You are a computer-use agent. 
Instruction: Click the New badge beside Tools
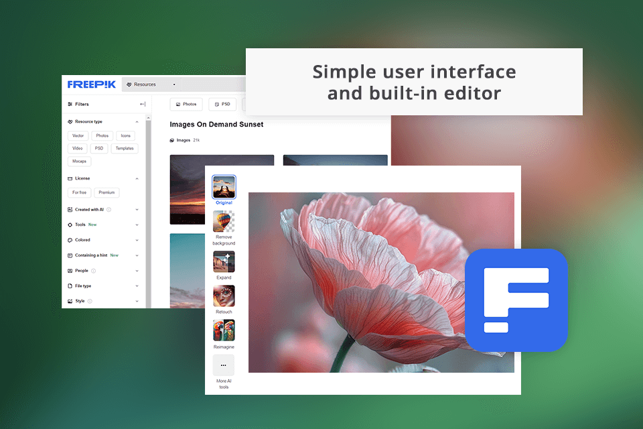92,225
